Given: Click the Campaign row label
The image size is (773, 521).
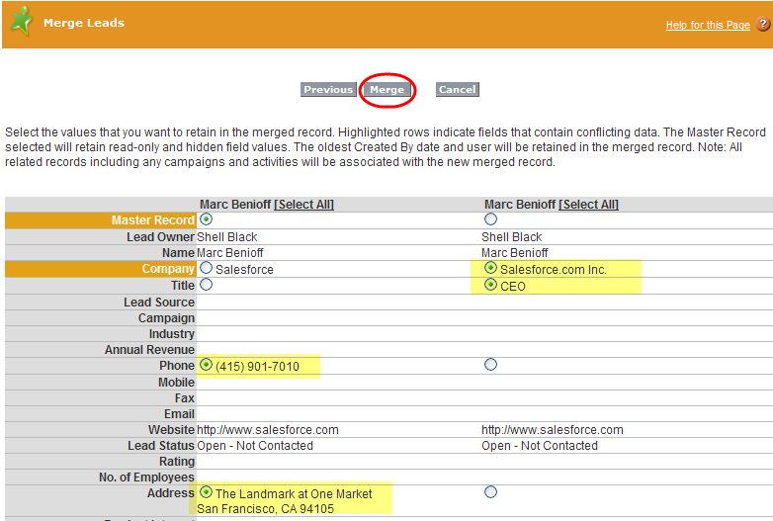Looking at the screenshot, I should coord(167,318).
